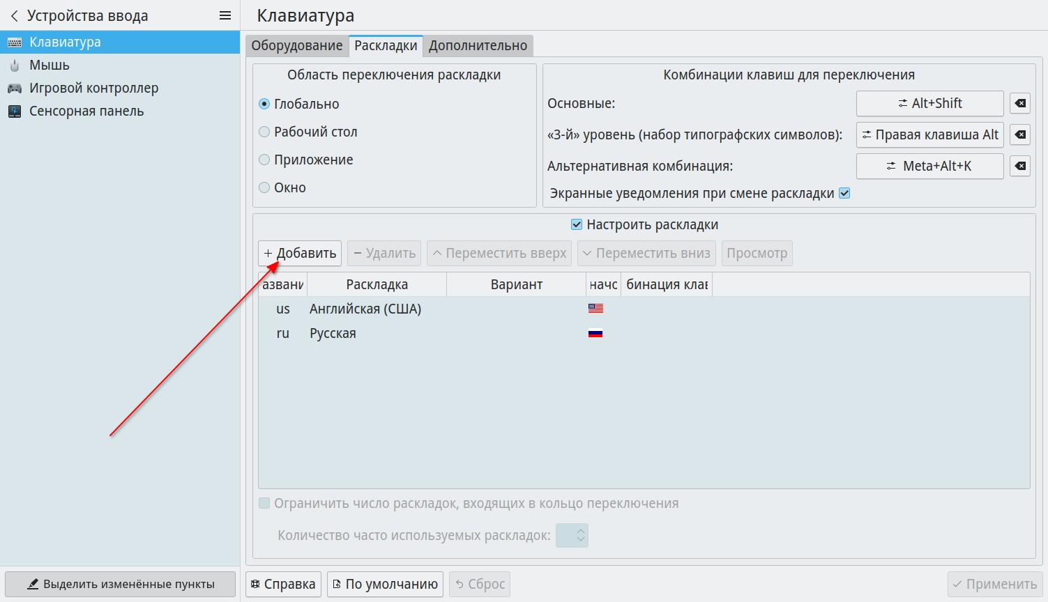Open the Сенсорная панель settings
This screenshot has height=602, width=1048.
[x=86, y=111]
